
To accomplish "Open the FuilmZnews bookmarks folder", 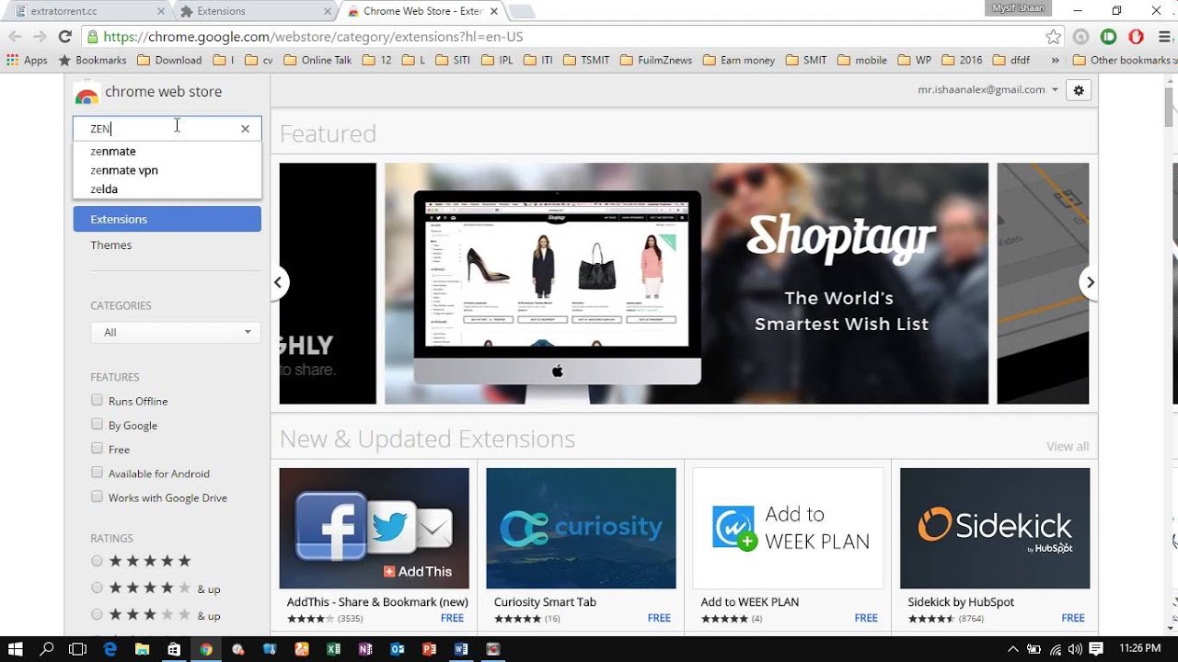I will click(656, 60).
